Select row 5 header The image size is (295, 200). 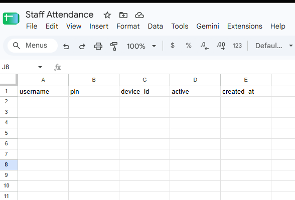[x=9, y=133]
